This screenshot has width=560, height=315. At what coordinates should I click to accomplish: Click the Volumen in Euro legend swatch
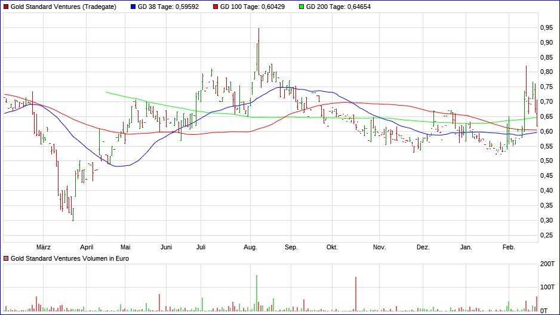click(x=6, y=258)
